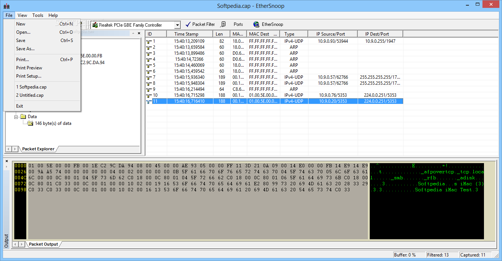Select the Realtek PCIe GBE Family Controller combo box
The width and height of the screenshot is (502, 261).
pos(136,25)
